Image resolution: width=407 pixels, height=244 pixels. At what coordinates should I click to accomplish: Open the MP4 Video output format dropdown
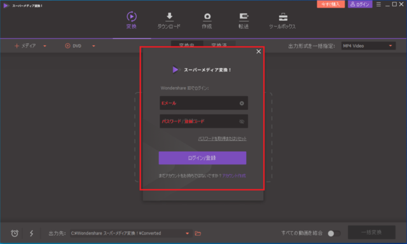tap(368, 46)
